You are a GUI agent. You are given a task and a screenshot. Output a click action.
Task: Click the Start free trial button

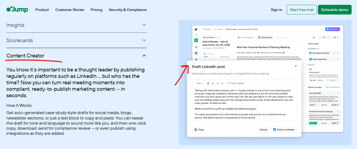[301, 10]
